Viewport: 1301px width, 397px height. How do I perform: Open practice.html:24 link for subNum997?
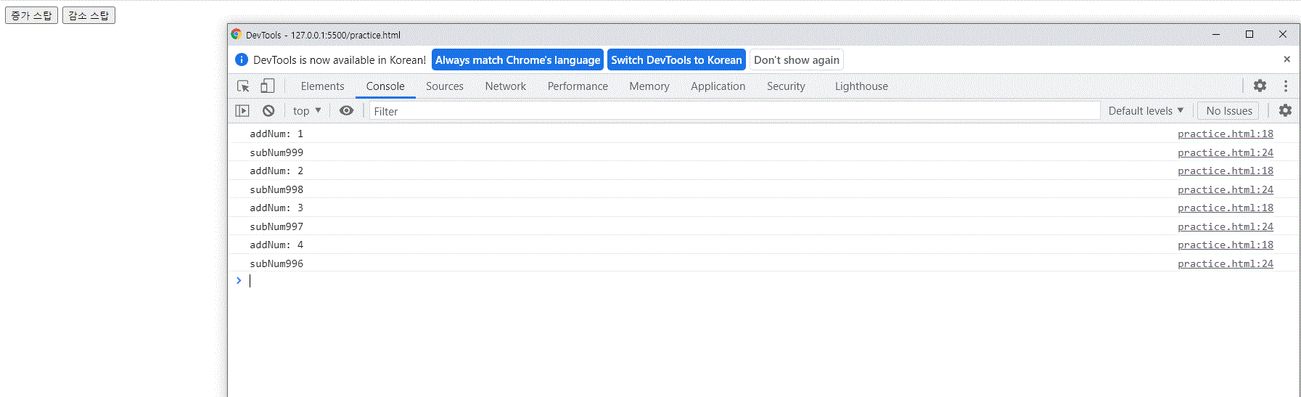coord(1226,226)
